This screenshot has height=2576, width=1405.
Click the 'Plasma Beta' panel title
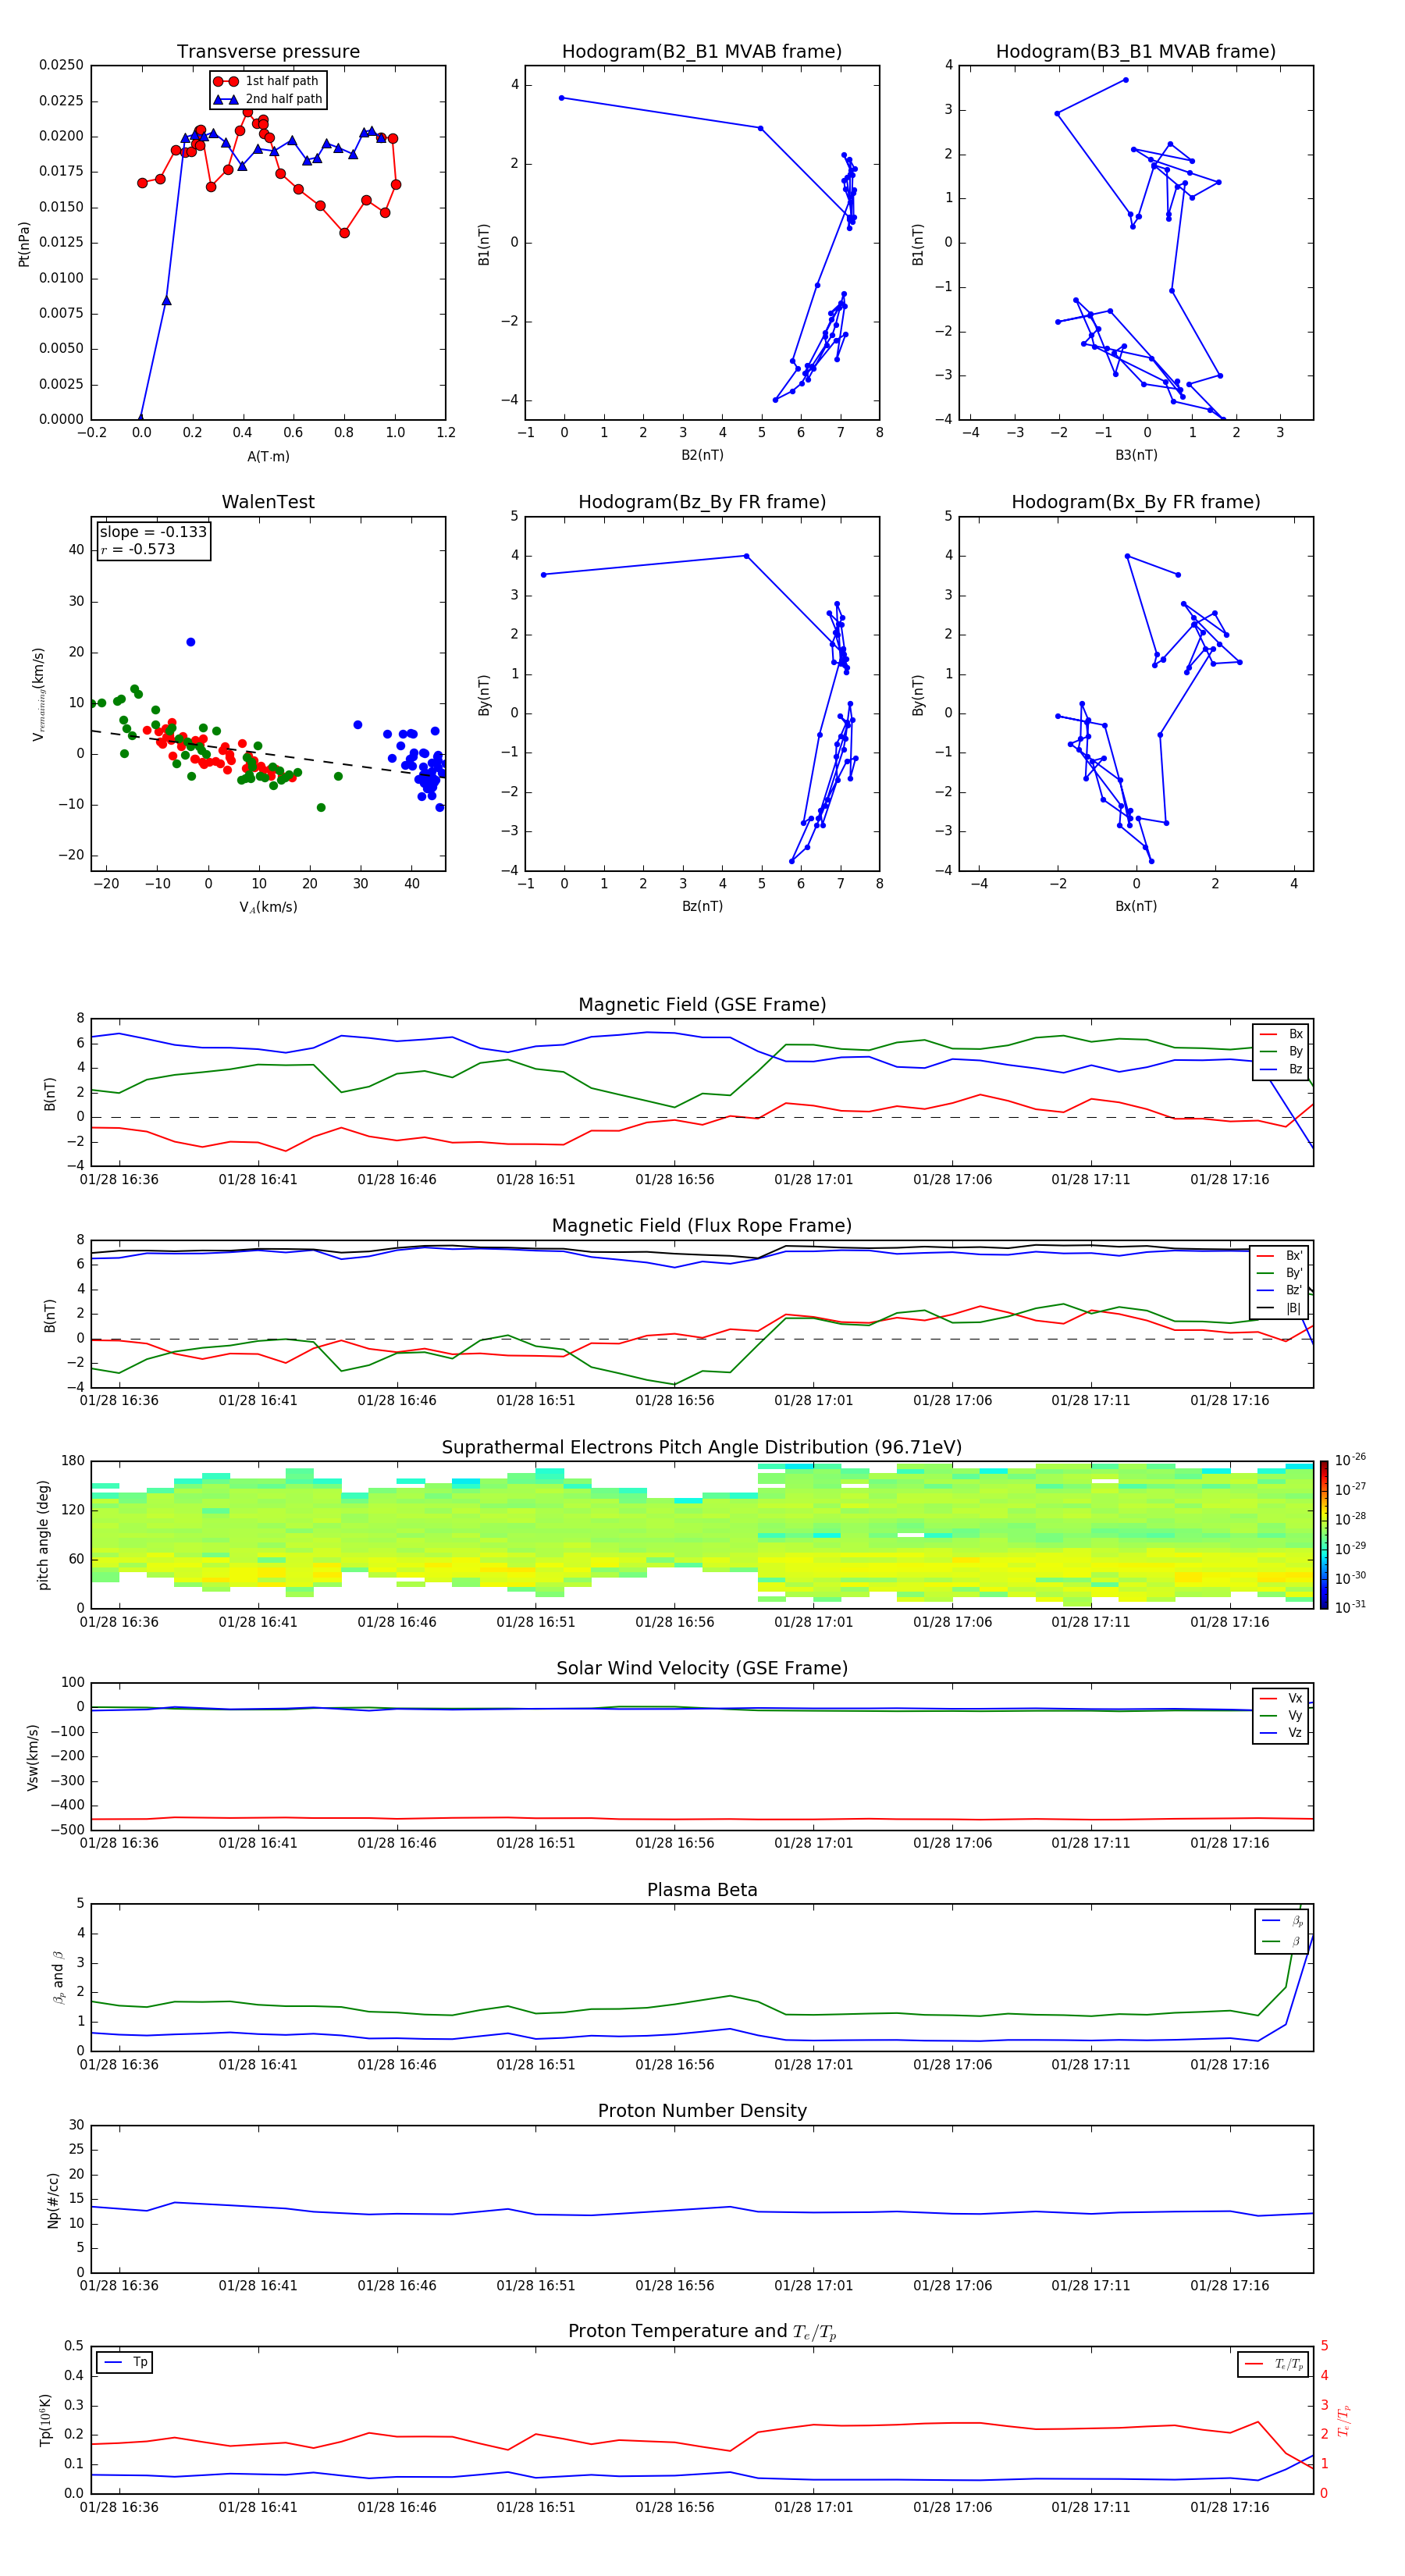(702, 1891)
